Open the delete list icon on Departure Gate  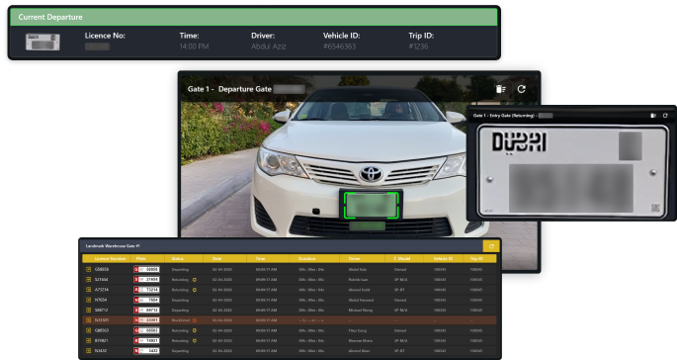[501, 89]
